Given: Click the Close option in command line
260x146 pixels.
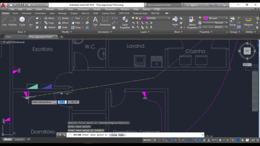Looking at the screenshot, I should tap(114, 135).
